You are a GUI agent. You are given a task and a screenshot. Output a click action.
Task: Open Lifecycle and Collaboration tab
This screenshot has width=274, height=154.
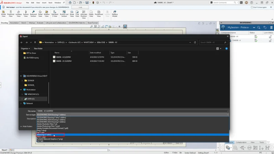pyautogui.click(x=56, y=23)
